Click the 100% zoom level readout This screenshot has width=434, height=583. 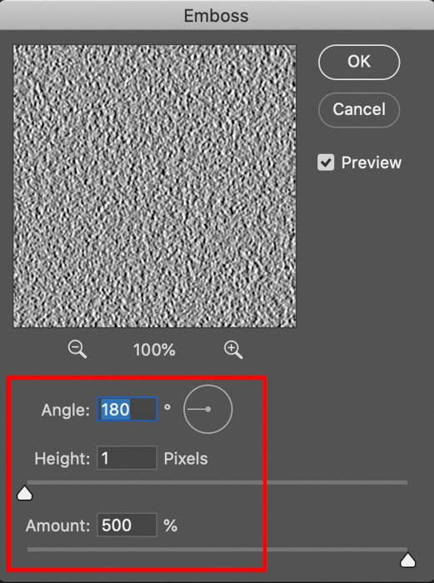[154, 350]
